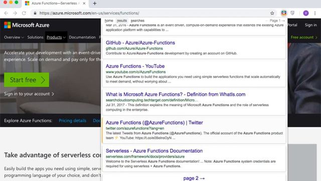Click the browser forward arrow
This screenshot has height=181, width=321.
click(15, 13)
